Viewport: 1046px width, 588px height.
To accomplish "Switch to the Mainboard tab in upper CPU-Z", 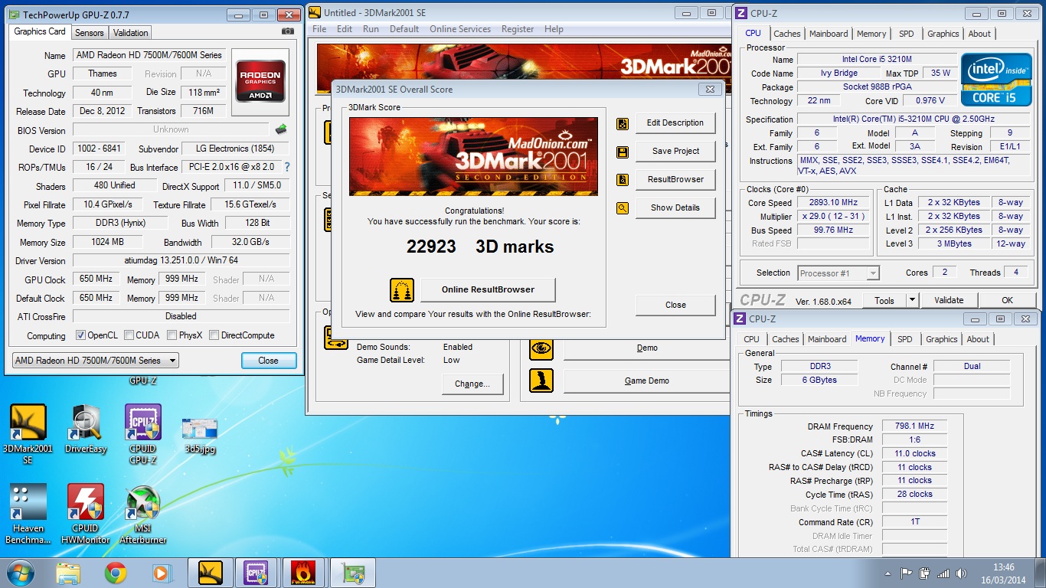I will 829,34.
